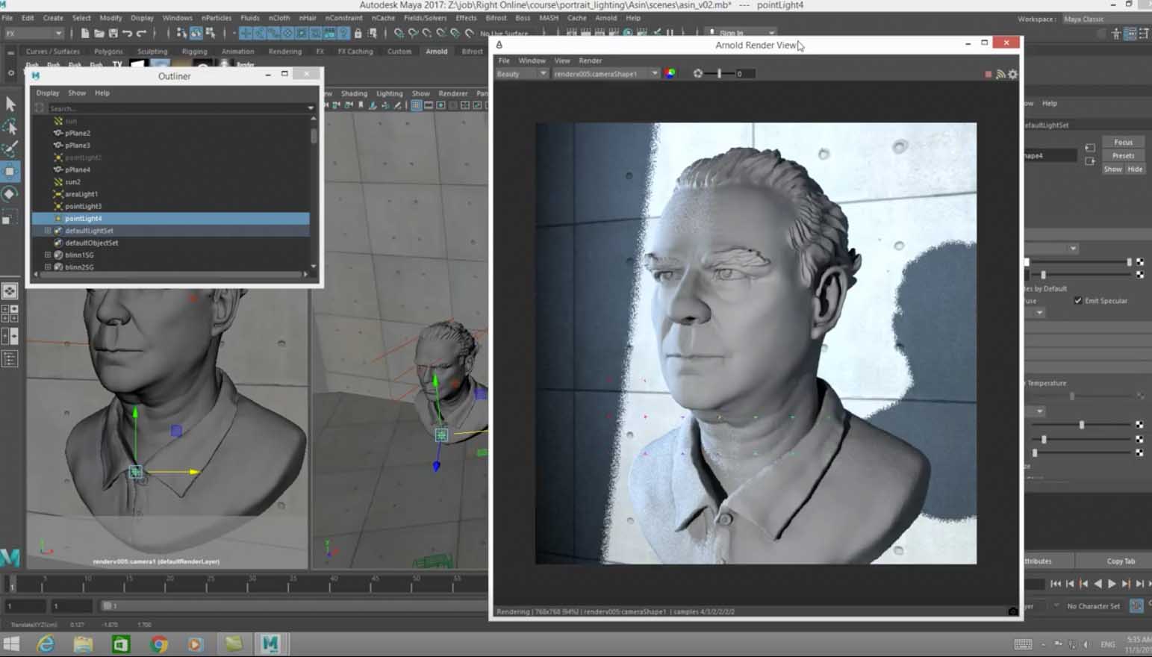Toggle the Emit Specular checkbox
Image resolution: width=1152 pixels, height=657 pixels.
[x=1078, y=301]
